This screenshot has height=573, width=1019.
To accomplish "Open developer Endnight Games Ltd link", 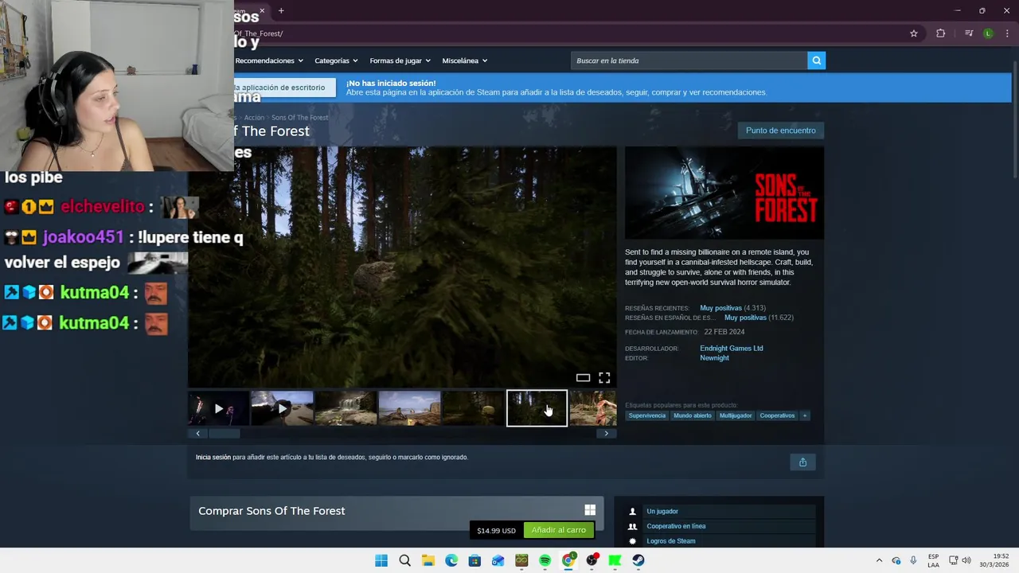I will 731,348.
